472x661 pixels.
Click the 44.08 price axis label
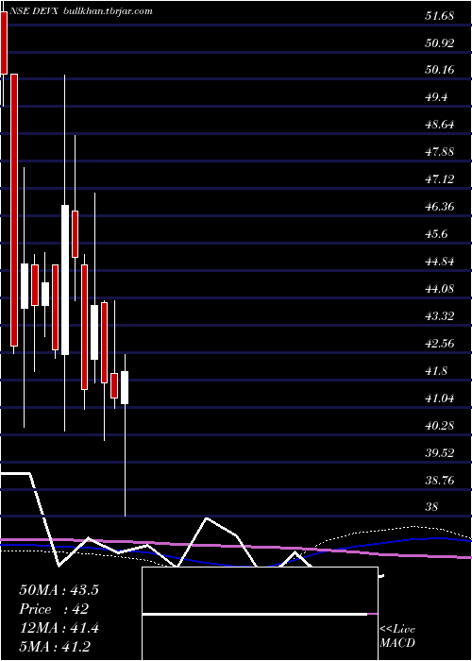440,289
